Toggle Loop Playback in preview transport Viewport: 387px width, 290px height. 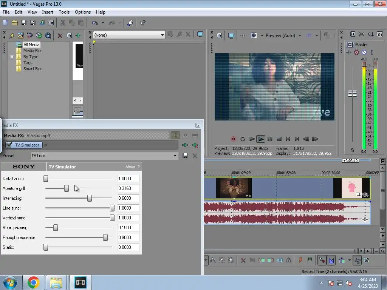pyautogui.click(x=243, y=139)
